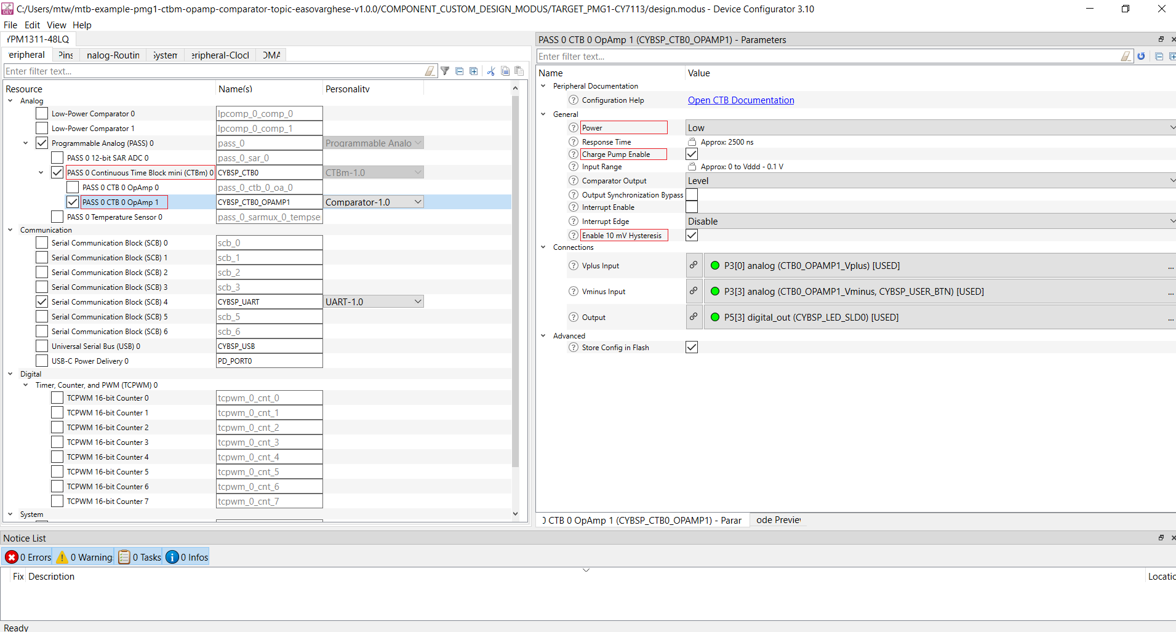
Task: Click help icon beside Configuration Help
Action: coord(574,100)
